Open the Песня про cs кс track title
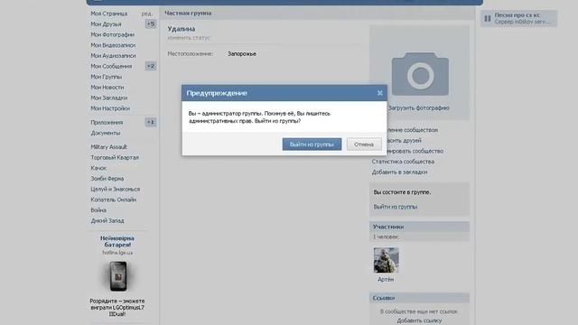 tap(517, 15)
